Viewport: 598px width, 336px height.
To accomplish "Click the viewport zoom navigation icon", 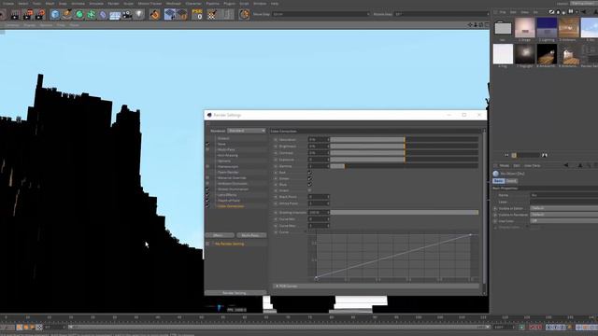I will [476, 25].
